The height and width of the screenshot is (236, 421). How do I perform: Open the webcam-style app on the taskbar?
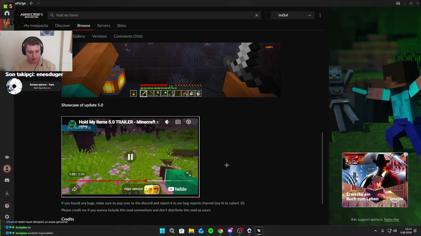pyautogui.click(x=249, y=231)
